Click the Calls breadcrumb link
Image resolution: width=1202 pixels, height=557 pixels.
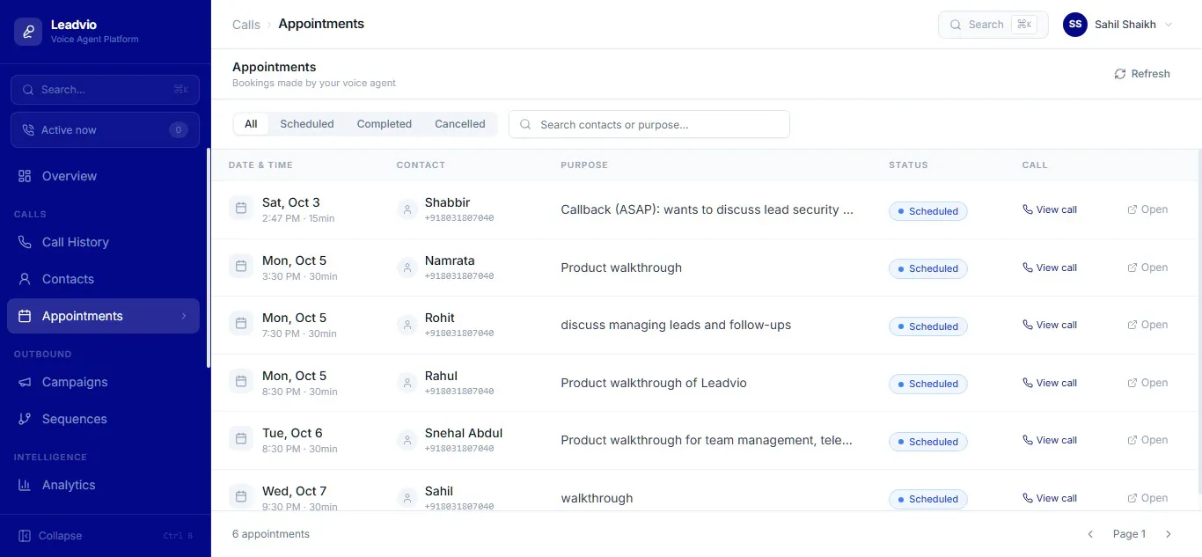coord(246,25)
